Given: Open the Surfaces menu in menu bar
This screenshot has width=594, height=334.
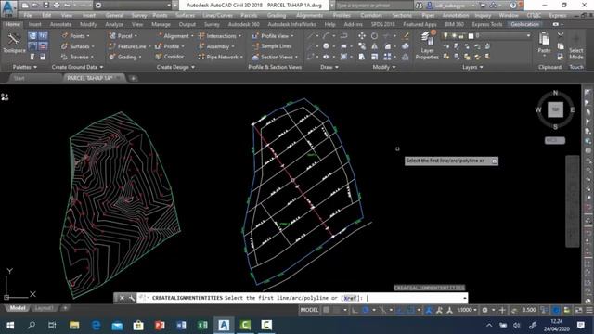Looking at the screenshot, I should pos(185,15).
